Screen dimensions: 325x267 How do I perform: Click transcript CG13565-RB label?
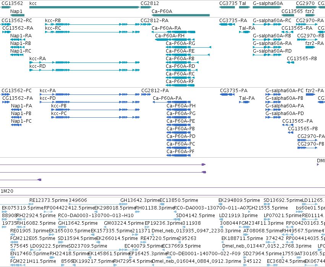pyautogui.click(x=302, y=59)
